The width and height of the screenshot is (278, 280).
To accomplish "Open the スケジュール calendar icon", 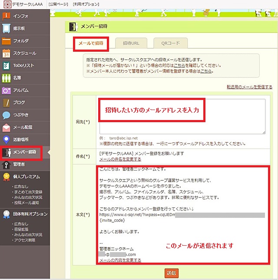I will click(6, 53).
